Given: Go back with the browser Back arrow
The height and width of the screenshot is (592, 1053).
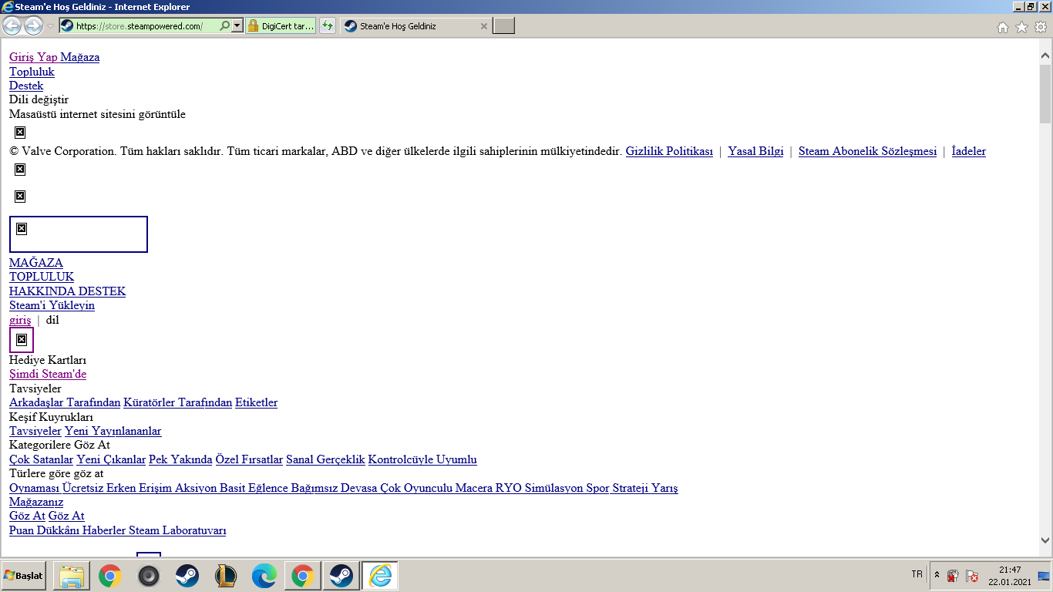Looking at the screenshot, I should pos(12,26).
